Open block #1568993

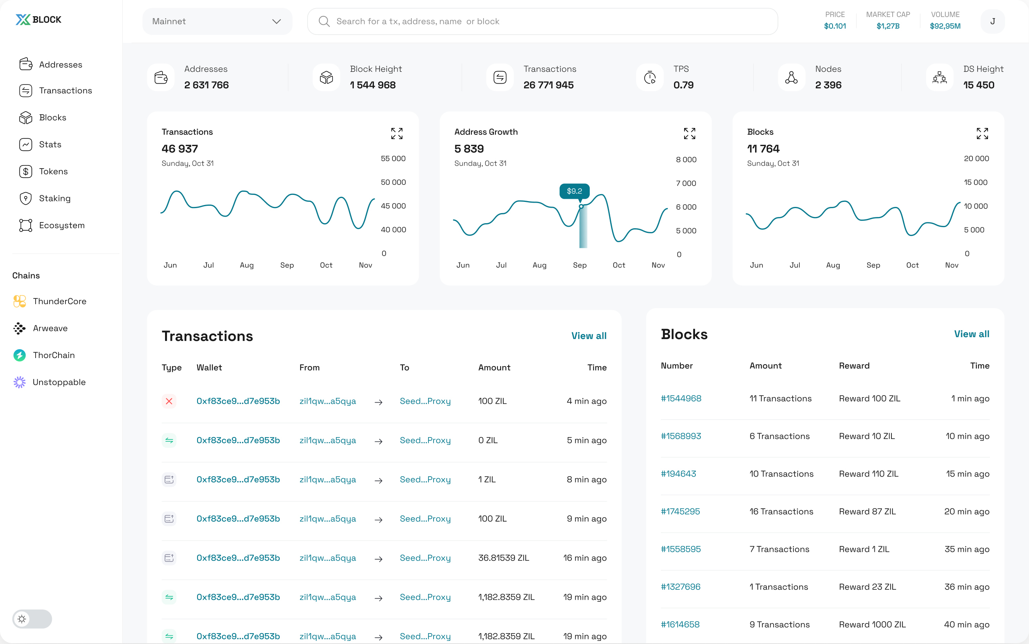coord(681,436)
